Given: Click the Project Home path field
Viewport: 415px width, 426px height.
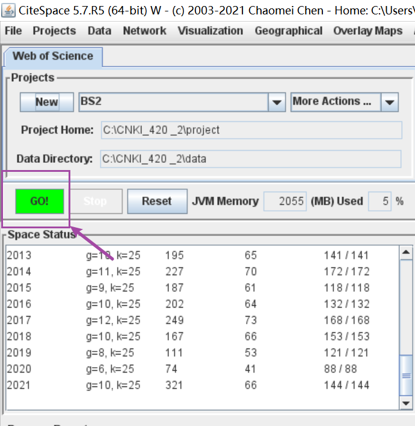Looking at the screenshot, I should (x=251, y=130).
